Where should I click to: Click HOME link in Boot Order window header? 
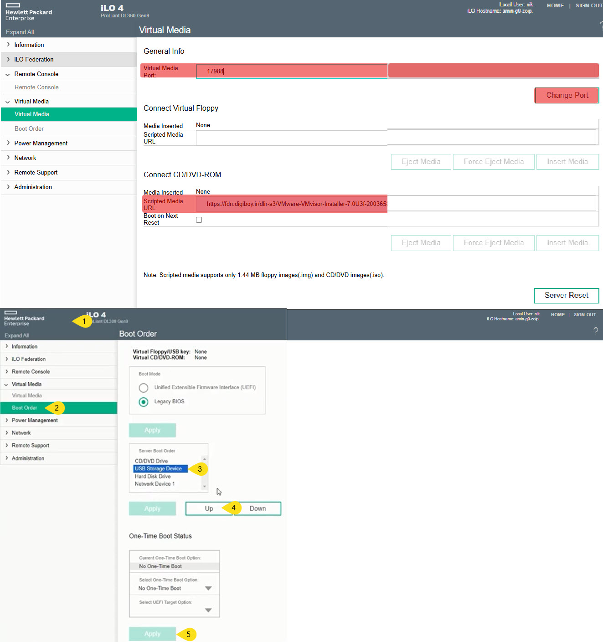click(557, 314)
